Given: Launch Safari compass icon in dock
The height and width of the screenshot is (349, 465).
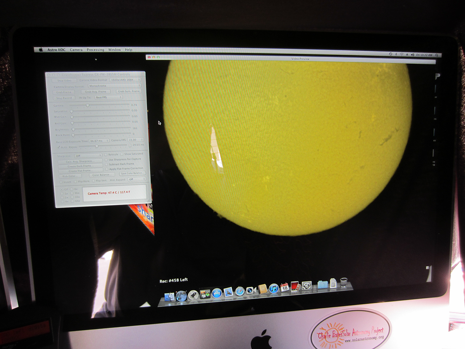Looking at the screenshot, I should (x=240, y=291).
